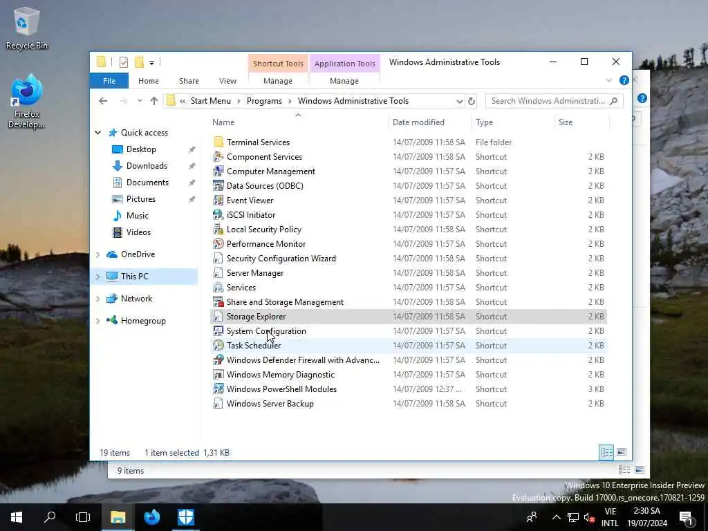The height and width of the screenshot is (531, 708).
Task: Open the Action Center notifications icon
Action: coord(687,517)
